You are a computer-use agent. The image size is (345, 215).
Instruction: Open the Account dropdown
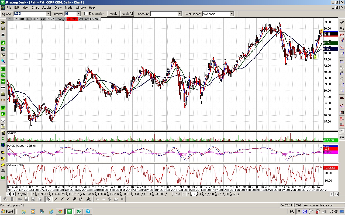[x=180, y=14]
